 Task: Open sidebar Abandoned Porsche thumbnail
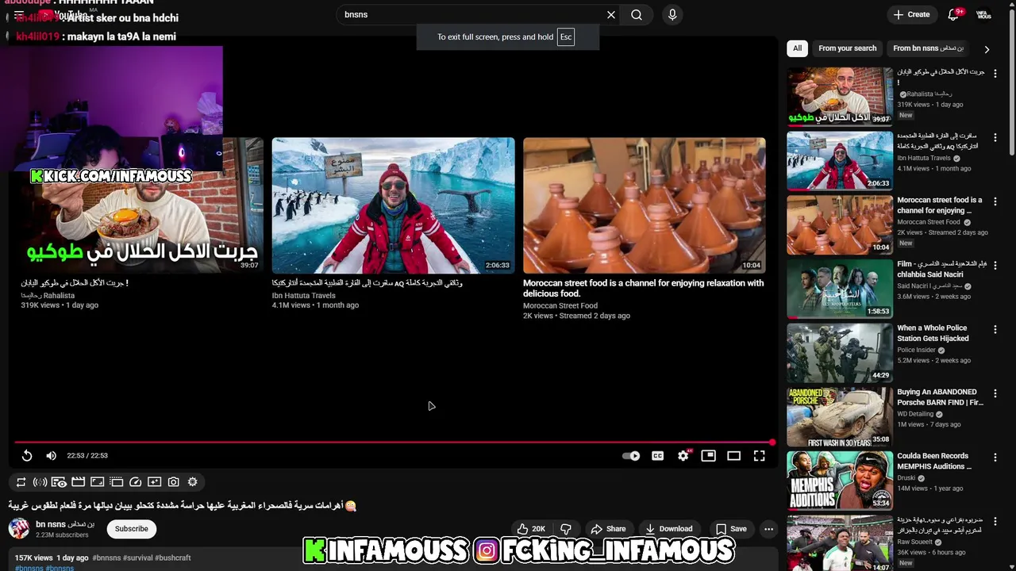pos(840,416)
